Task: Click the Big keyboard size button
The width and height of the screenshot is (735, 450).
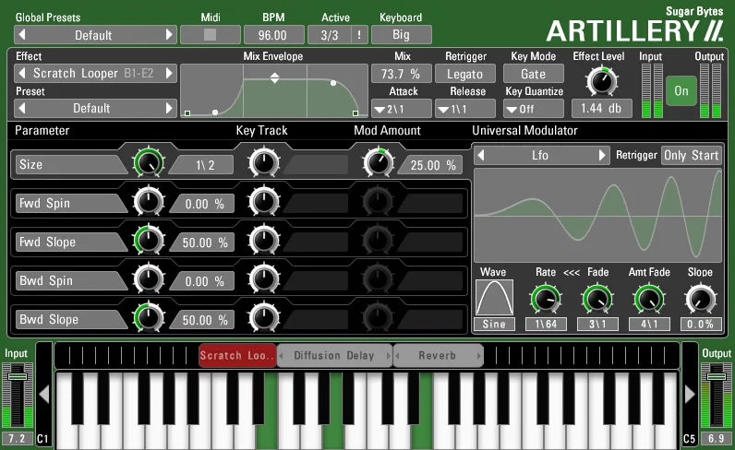Action: 402,35
